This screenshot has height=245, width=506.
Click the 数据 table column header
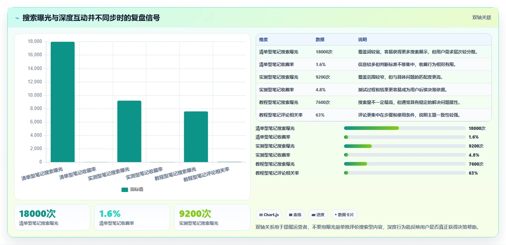coord(320,40)
